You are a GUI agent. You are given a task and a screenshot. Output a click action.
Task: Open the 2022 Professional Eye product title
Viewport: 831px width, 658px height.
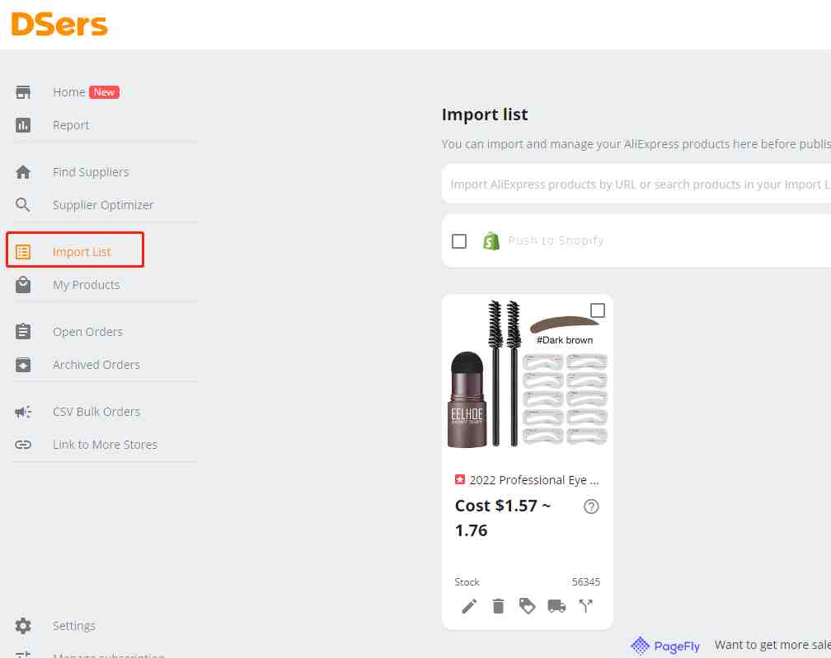tap(534, 480)
